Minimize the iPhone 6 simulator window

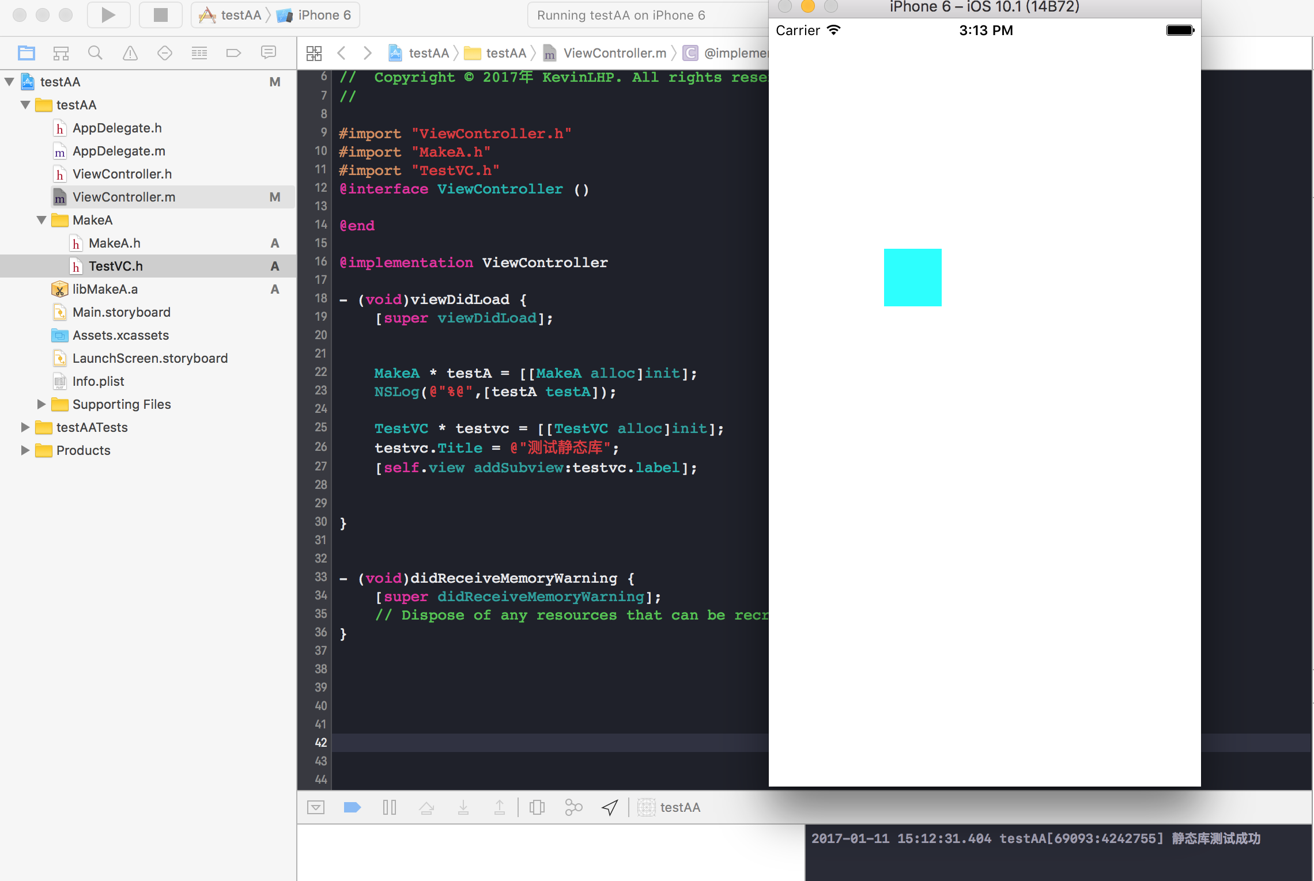pos(808,6)
